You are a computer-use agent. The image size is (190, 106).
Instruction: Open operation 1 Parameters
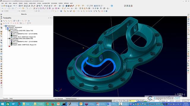15,32
